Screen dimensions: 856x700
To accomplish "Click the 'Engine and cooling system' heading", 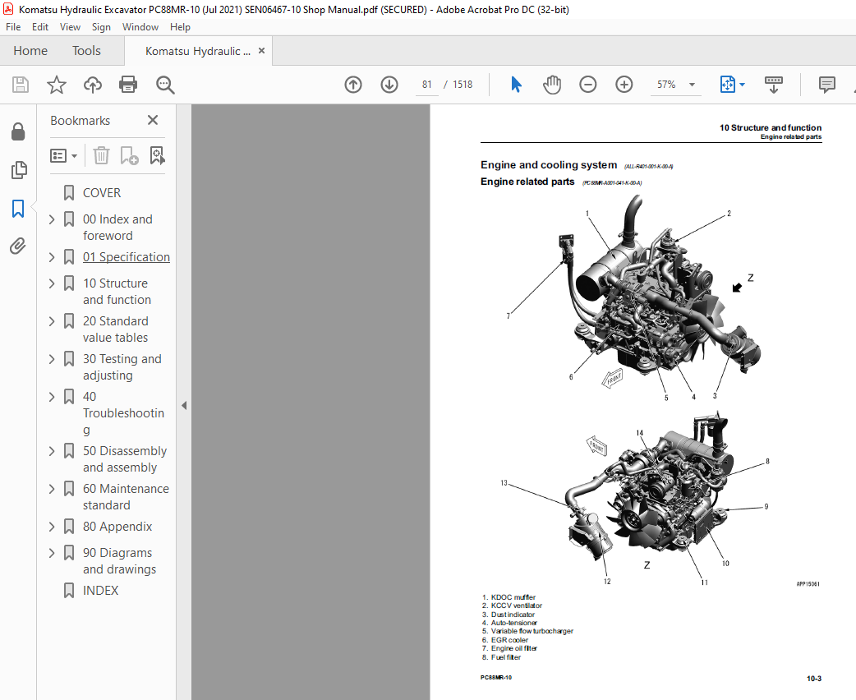I will (549, 164).
